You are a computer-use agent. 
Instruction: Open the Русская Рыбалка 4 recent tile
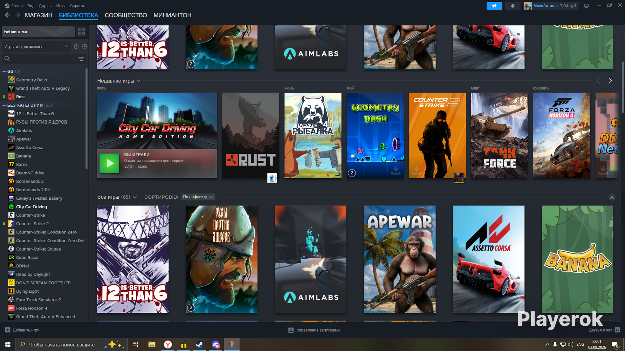[313, 135]
